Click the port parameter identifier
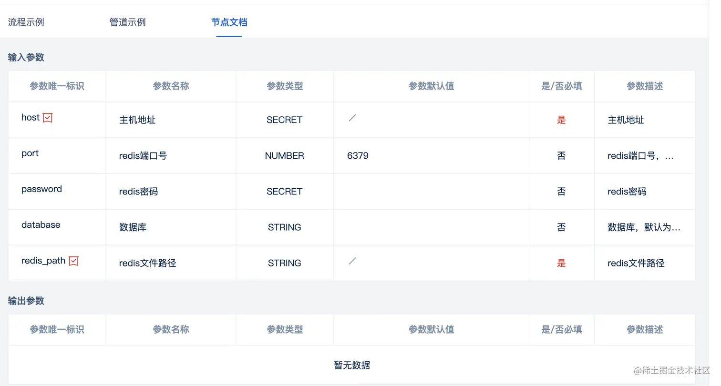The image size is (721, 386). 30,153
